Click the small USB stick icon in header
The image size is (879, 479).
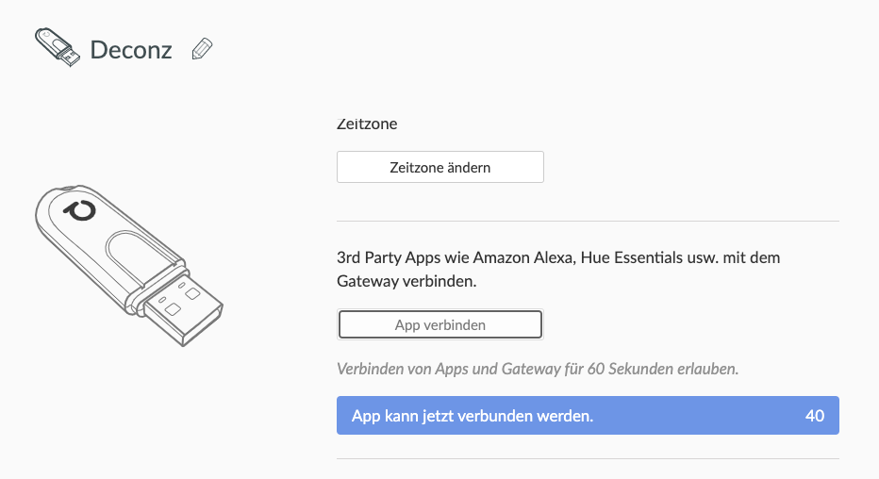click(x=58, y=47)
